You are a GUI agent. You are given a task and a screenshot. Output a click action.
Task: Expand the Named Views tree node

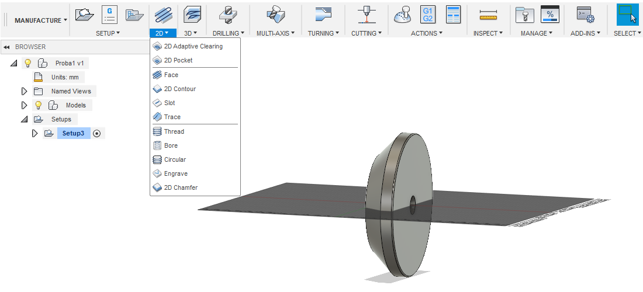[x=24, y=91]
